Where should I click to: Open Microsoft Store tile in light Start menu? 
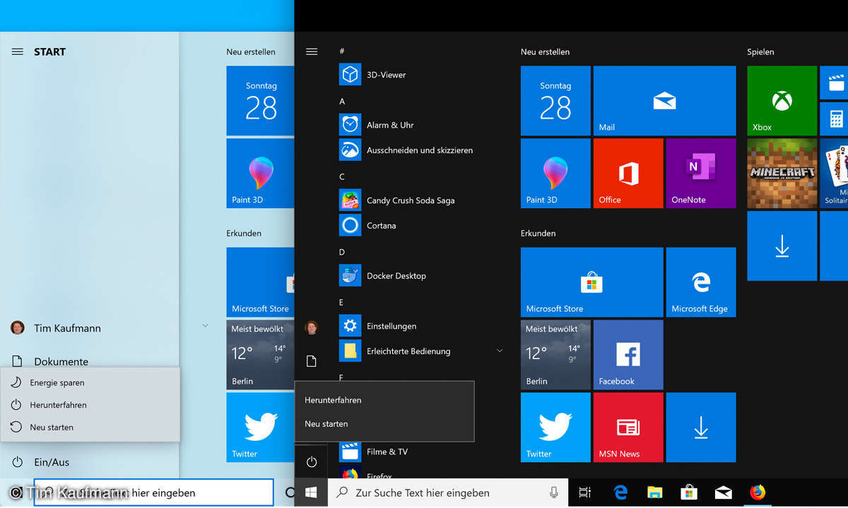coord(260,282)
